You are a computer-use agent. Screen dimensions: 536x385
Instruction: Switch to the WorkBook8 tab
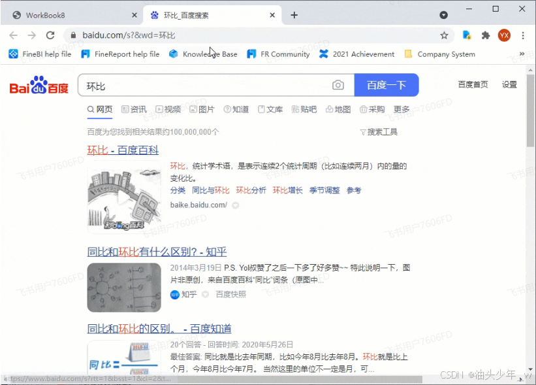click(x=73, y=15)
